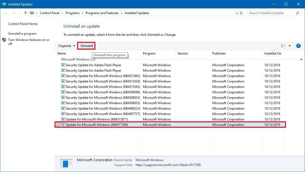This screenshot has height=172, width=305.
Task: Open Uninstall a program link
Action: (22, 34)
